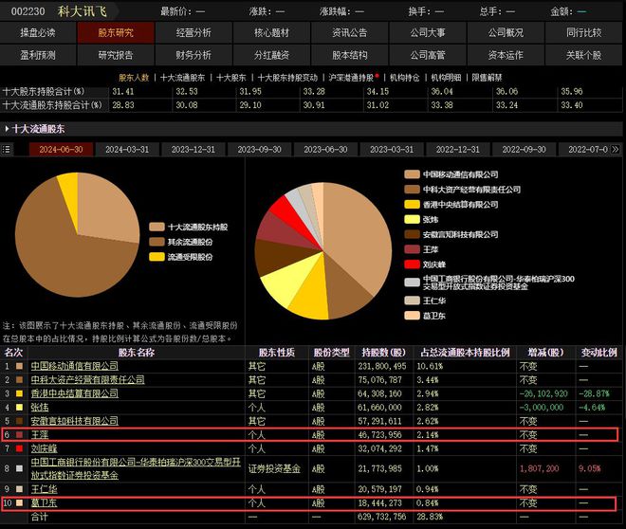The width and height of the screenshot is (626, 529).
Task: Click the 持股数(股) column header
Action: coord(384,353)
